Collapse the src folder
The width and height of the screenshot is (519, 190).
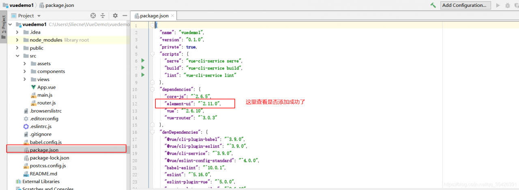click(x=17, y=56)
